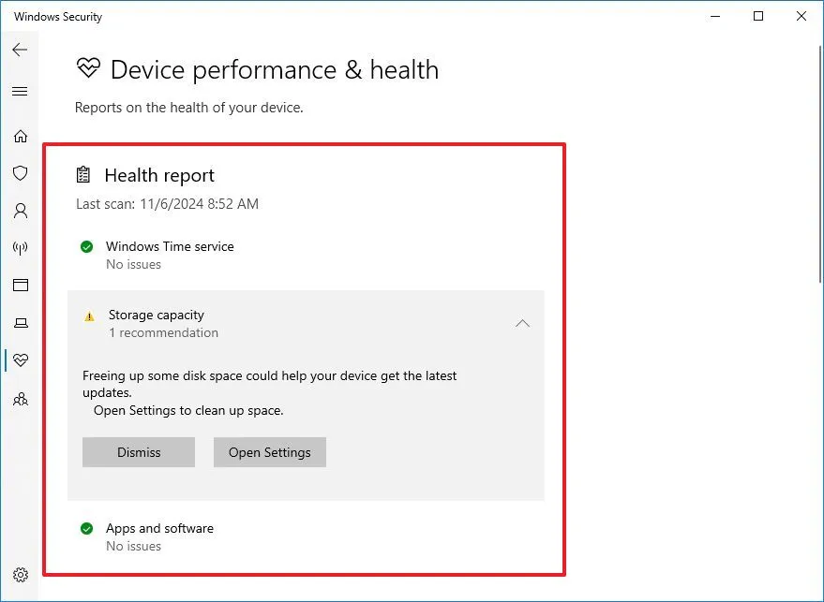Click the Windows Security title bar text
The height and width of the screenshot is (602, 824).
58,17
